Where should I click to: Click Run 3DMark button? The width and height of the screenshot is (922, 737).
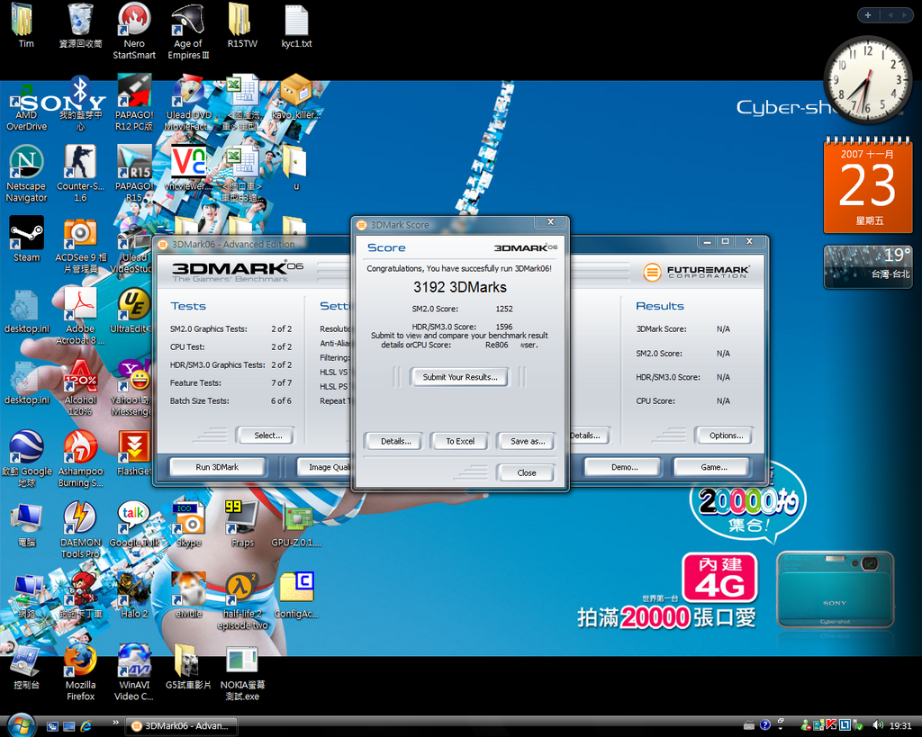click(x=217, y=467)
